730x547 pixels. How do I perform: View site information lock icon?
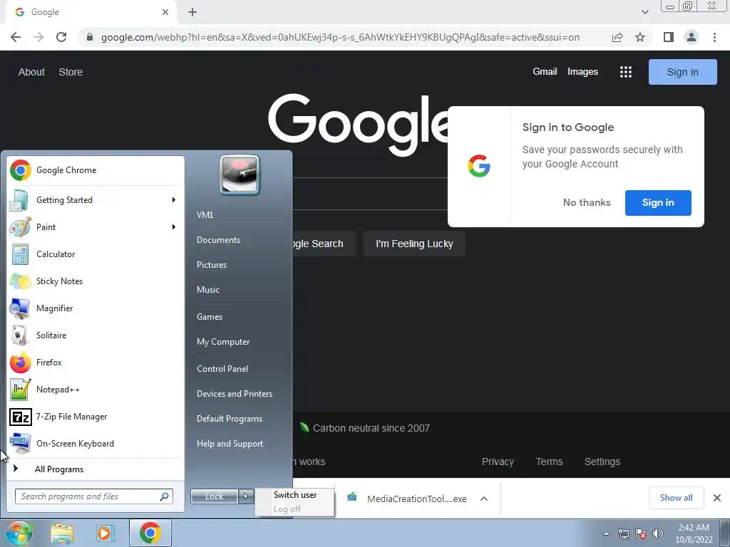pyautogui.click(x=90, y=37)
